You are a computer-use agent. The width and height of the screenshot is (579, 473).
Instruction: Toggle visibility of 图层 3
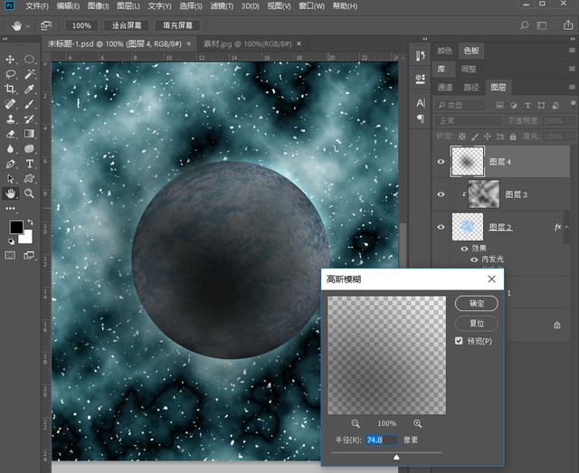point(441,194)
